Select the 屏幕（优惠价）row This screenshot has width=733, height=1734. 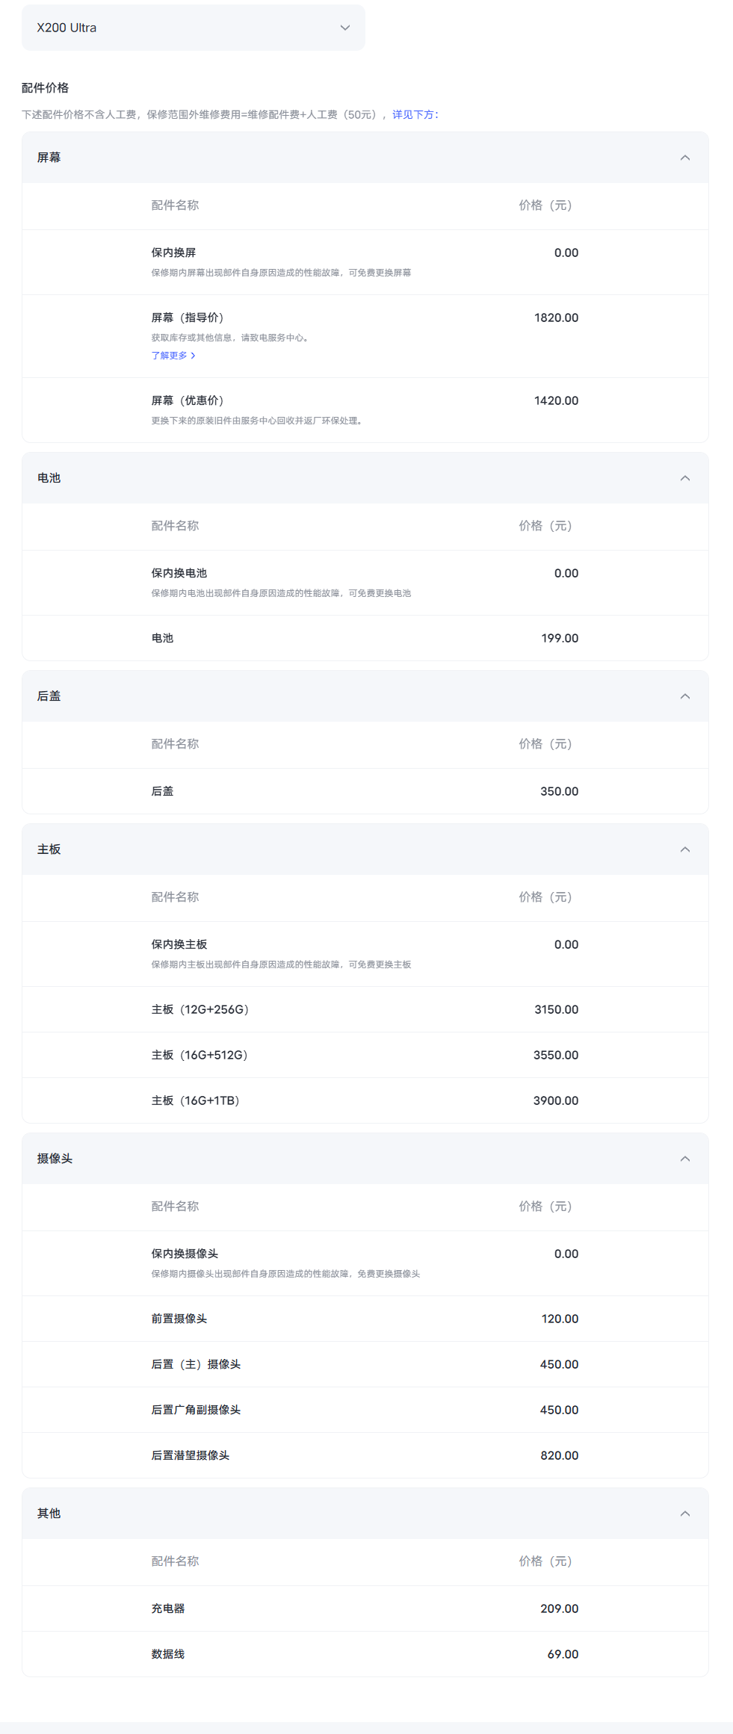365,409
